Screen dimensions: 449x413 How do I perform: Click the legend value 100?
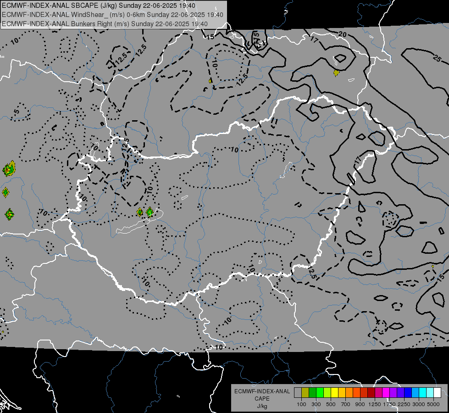[301, 404]
